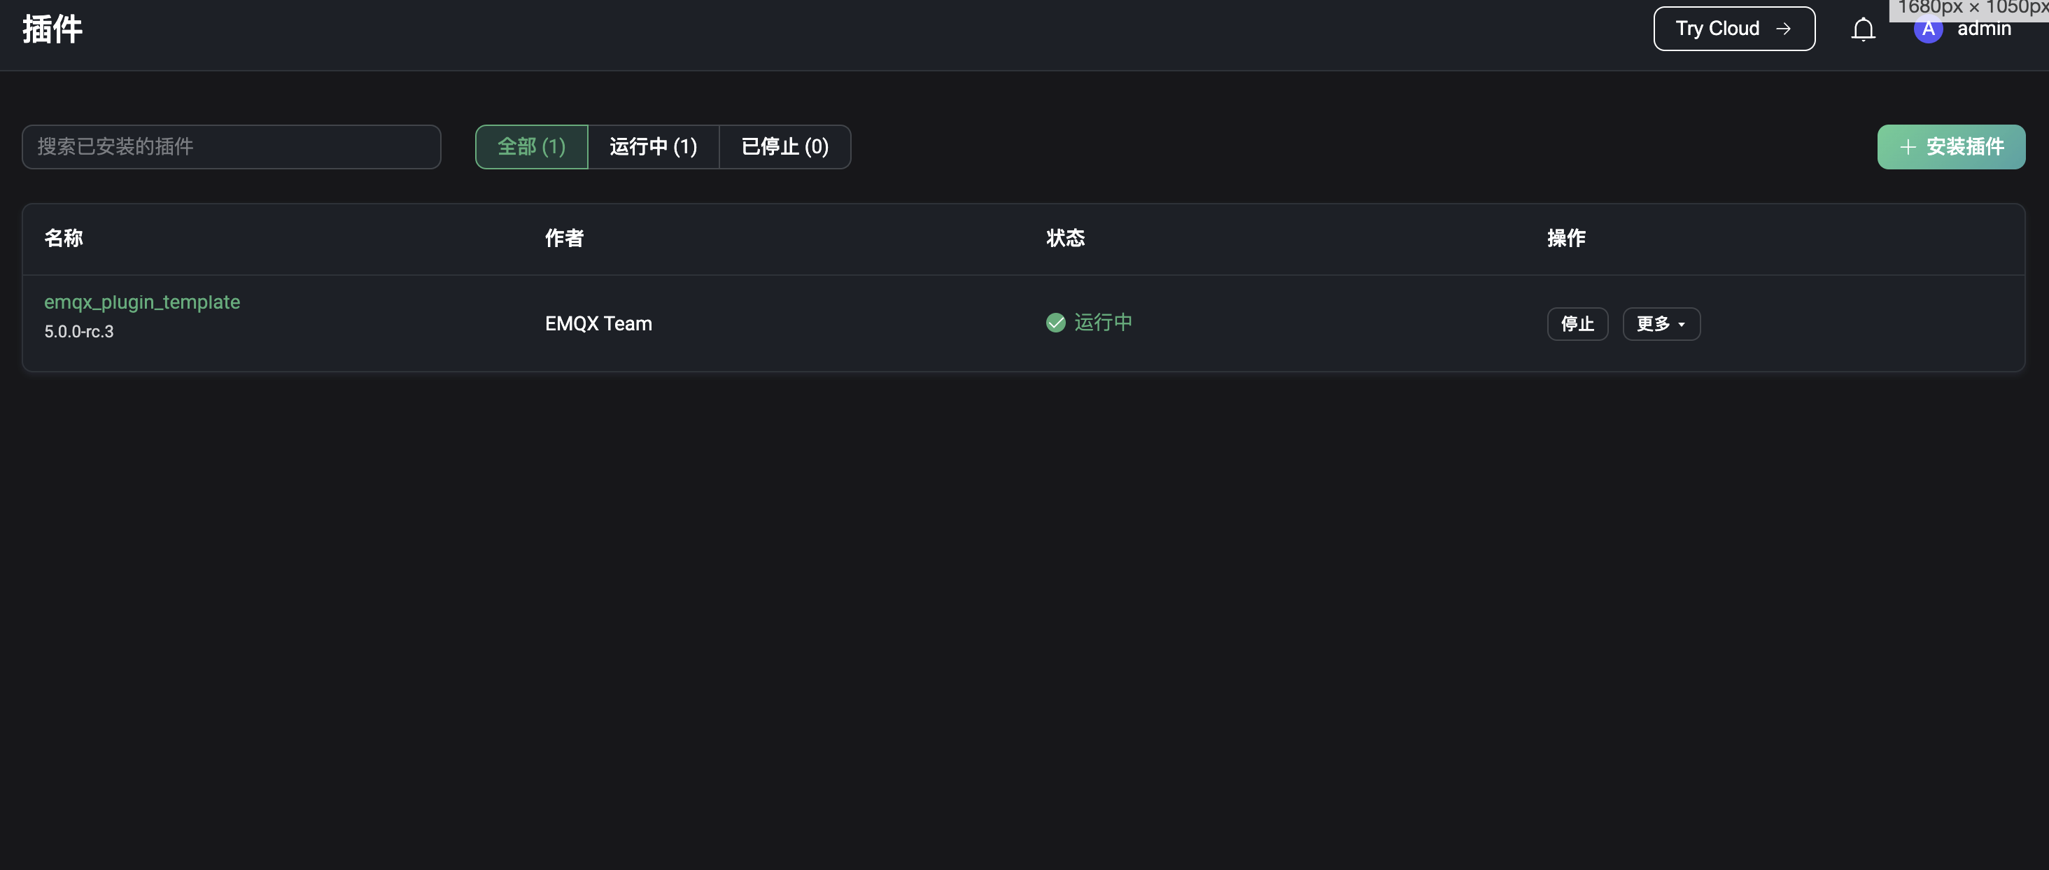This screenshot has height=870, width=2049.
Task: Click the 名称 column header
Action: click(64, 238)
